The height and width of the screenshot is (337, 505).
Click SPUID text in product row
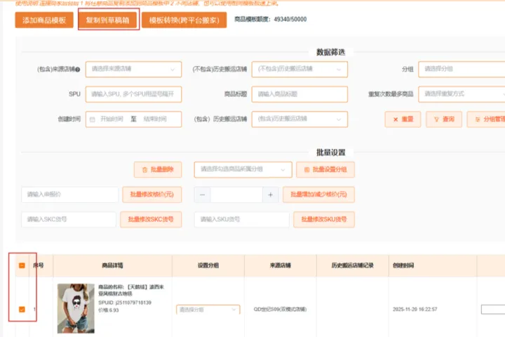[125, 303]
